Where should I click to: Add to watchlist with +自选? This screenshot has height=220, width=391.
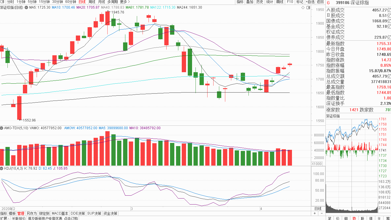click(310, 2)
